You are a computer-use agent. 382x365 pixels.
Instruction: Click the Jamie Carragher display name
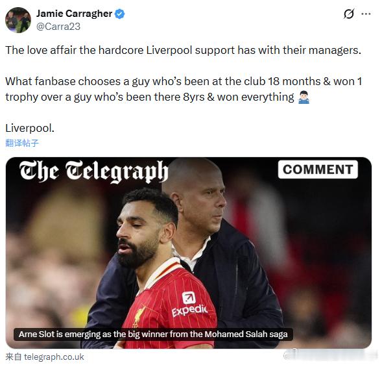pos(75,14)
